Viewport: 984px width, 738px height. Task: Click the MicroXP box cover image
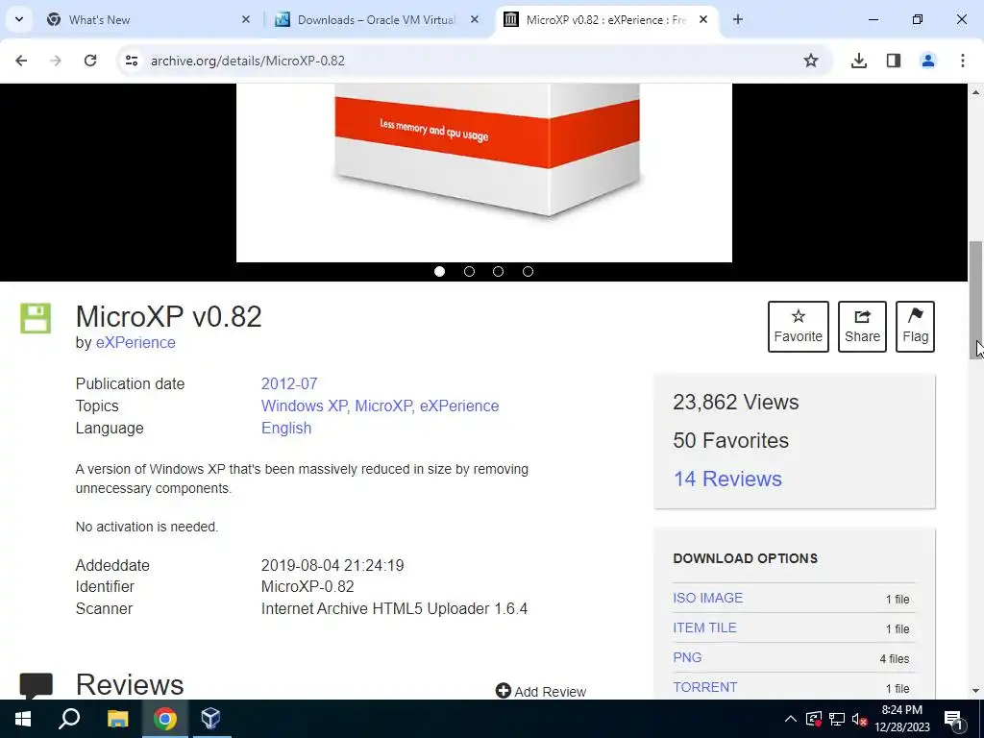coord(484,173)
